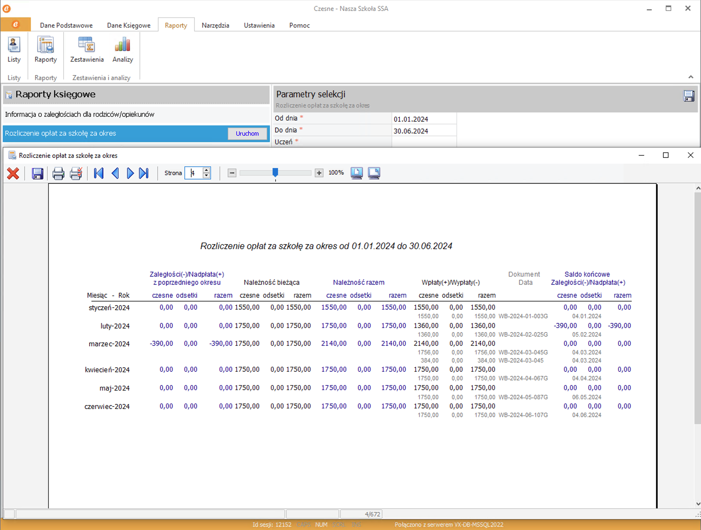Save the report using the diskette icon

[x=37, y=173]
